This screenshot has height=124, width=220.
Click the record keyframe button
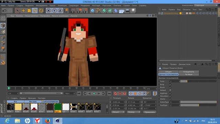(115, 93)
